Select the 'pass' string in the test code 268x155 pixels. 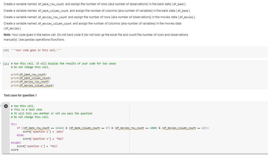pyautogui.click(x=59, y=131)
